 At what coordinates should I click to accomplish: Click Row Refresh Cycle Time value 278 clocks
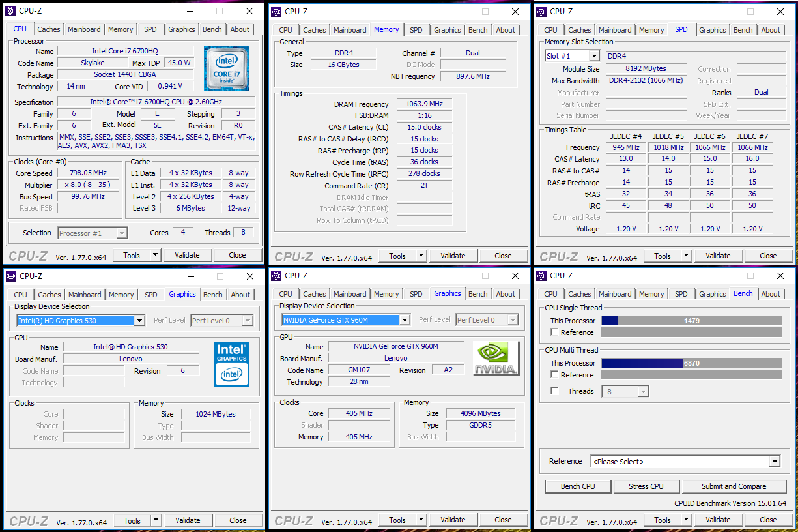click(424, 174)
